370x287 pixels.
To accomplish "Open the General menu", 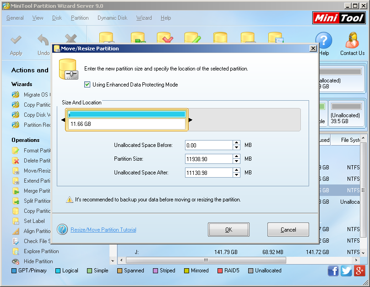I will [x=15, y=18].
